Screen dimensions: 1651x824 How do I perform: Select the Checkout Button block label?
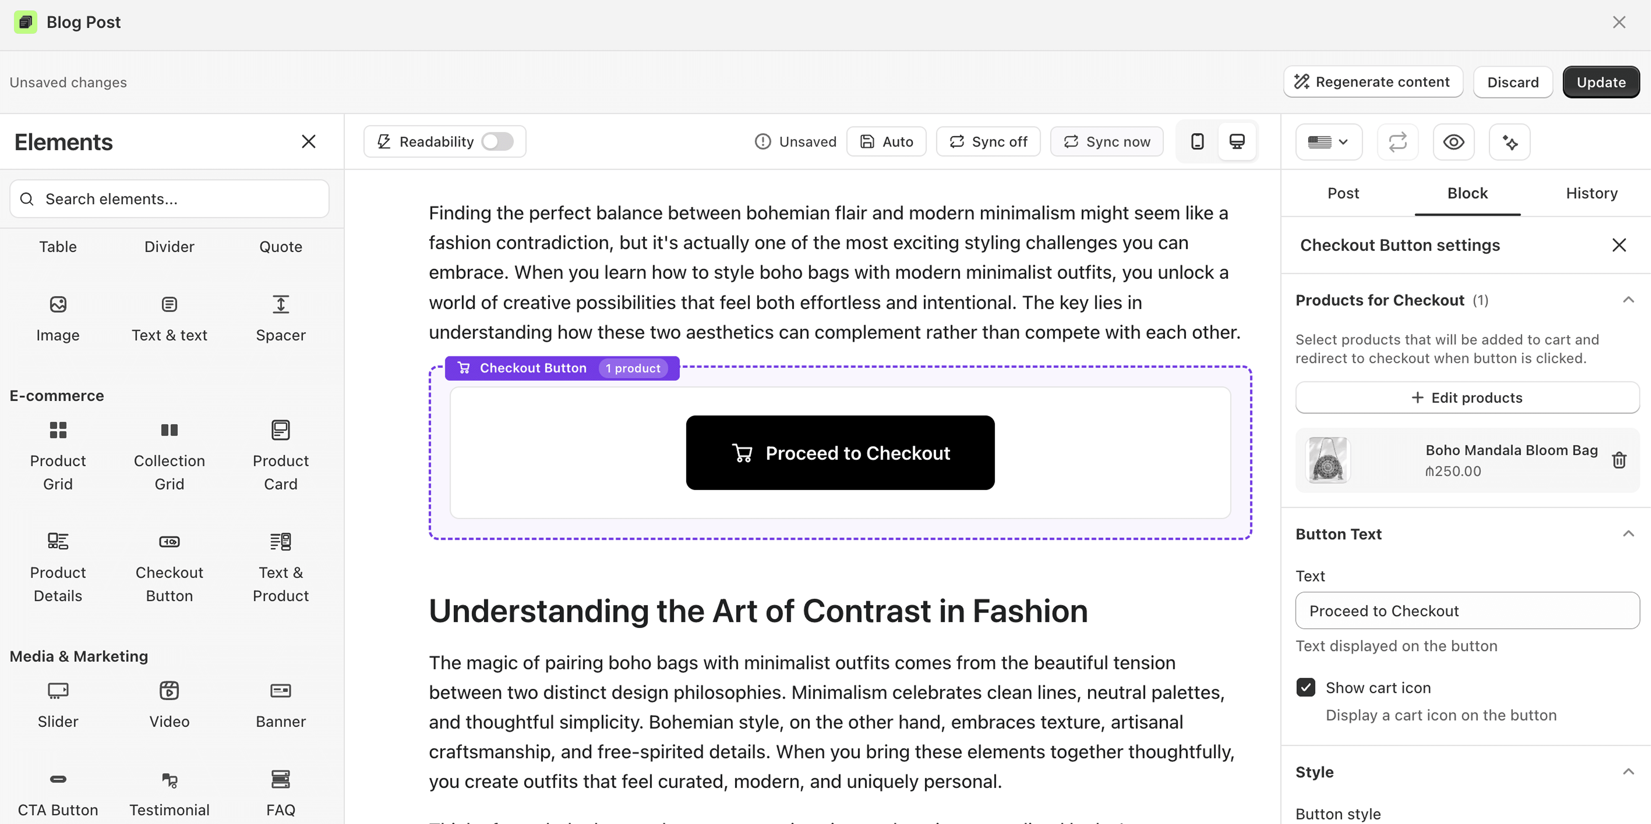[x=533, y=368]
